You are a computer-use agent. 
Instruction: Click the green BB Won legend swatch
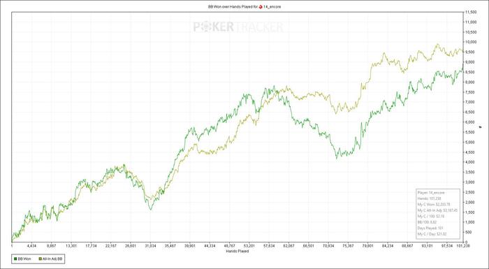(15, 259)
